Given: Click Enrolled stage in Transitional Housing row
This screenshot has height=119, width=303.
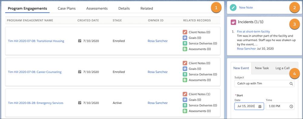Looking at the screenshot, I should click(119, 41).
